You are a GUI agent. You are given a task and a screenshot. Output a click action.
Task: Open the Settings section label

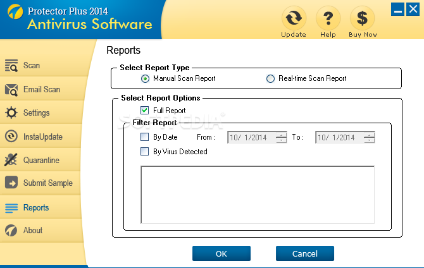pos(37,113)
